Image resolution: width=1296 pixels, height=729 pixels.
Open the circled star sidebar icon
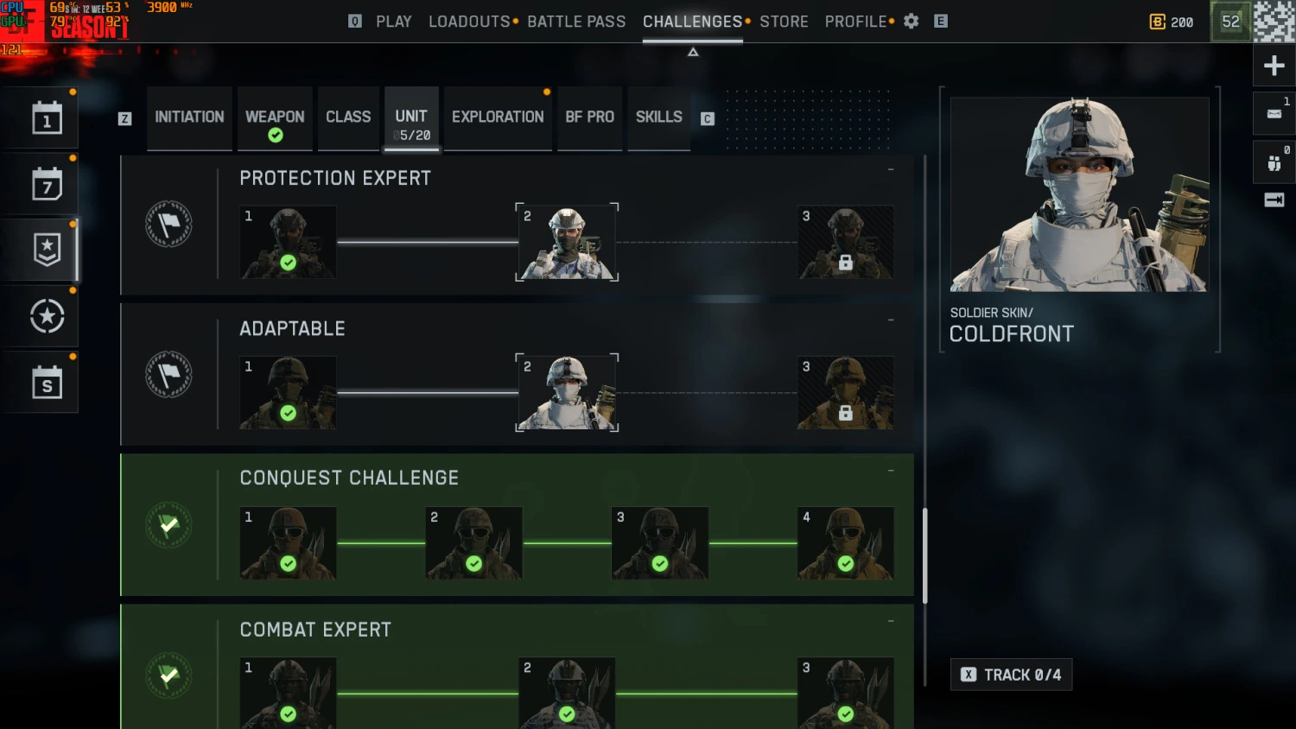click(x=47, y=316)
